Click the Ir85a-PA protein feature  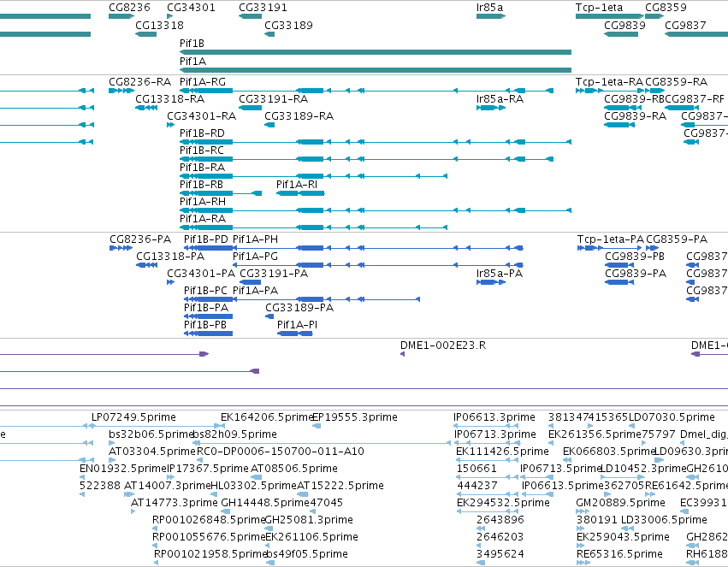(x=491, y=282)
